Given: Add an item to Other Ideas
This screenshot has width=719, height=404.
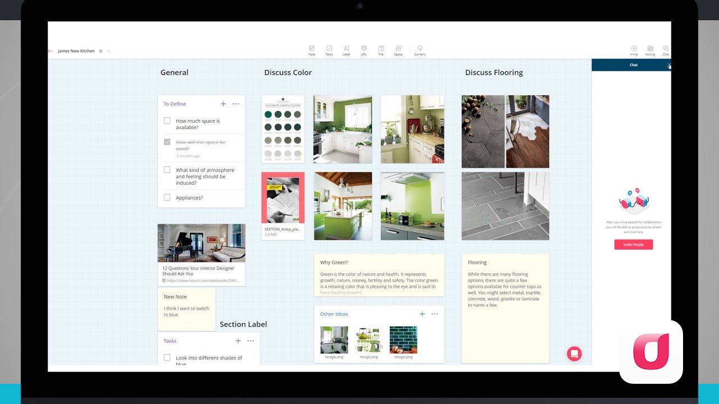Looking at the screenshot, I should coord(422,314).
